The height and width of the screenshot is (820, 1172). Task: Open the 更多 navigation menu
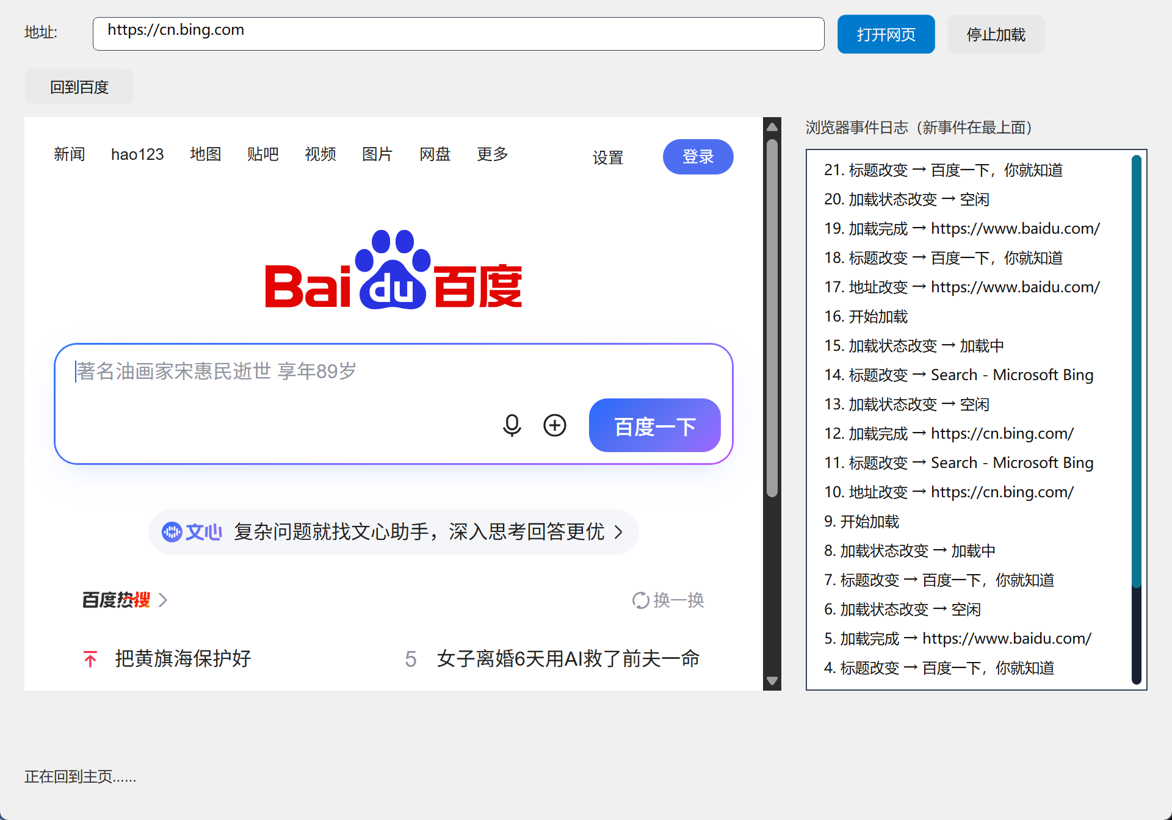(x=492, y=154)
